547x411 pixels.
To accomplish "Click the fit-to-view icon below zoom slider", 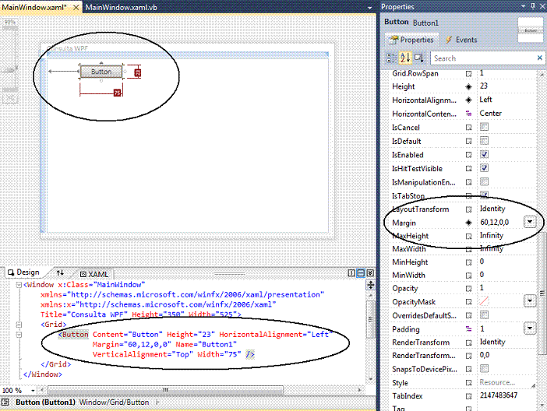I will (x=10, y=99).
